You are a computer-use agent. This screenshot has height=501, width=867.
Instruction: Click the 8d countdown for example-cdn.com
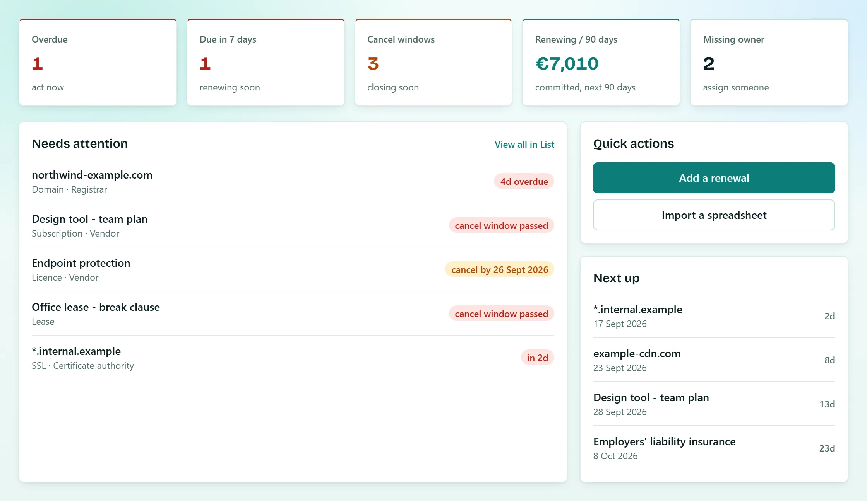pyautogui.click(x=829, y=360)
